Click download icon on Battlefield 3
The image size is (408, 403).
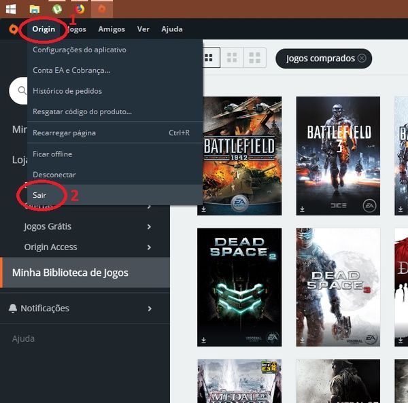(302, 209)
